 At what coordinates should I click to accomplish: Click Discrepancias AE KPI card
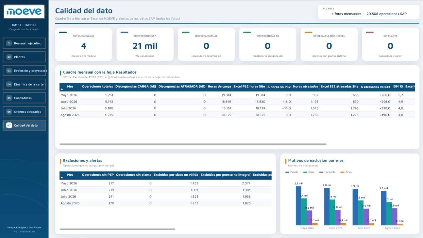[206, 44]
